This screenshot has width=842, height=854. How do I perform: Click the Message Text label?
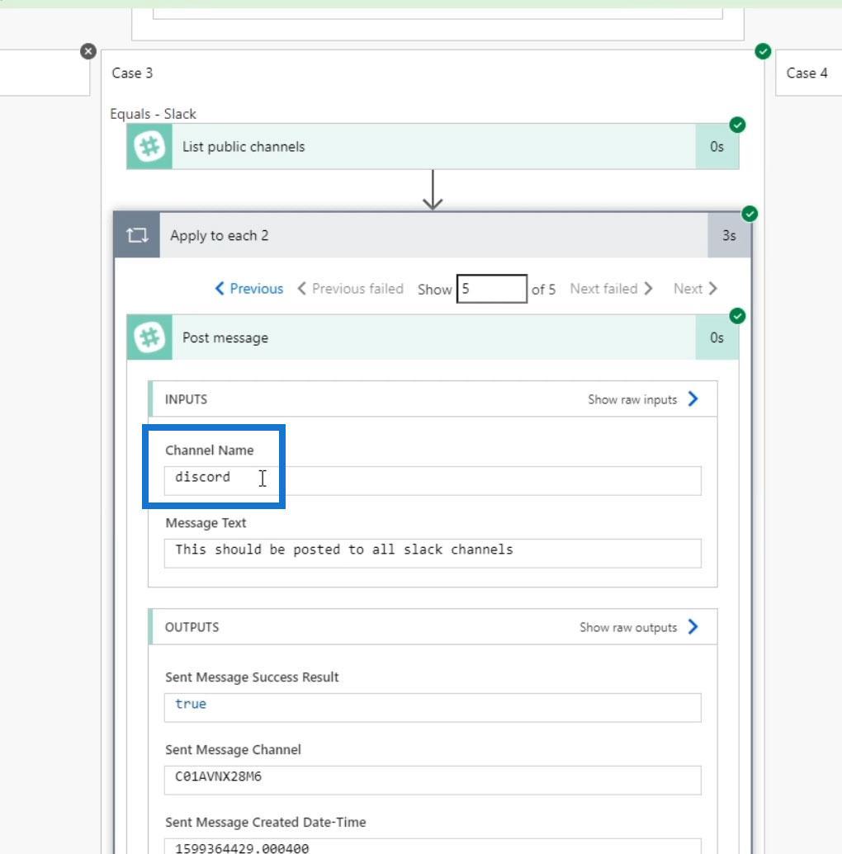206,523
